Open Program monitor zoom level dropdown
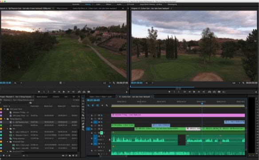The width and height of the screenshot is (259, 160). (149, 83)
